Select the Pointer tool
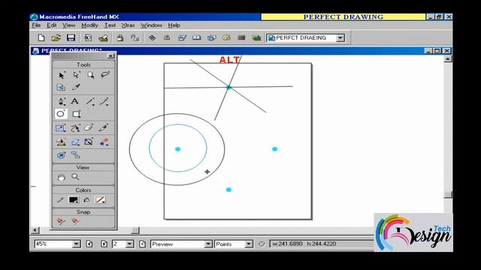This screenshot has width=481, height=270. click(x=62, y=75)
